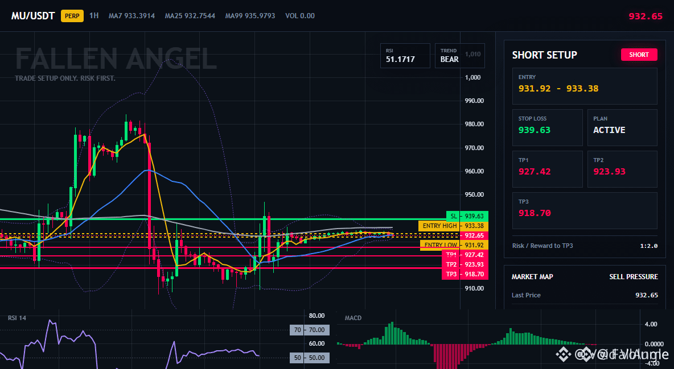The width and height of the screenshot is (674, 369).
Task: Click the MACD panel title
Action: tap(353, 318)
